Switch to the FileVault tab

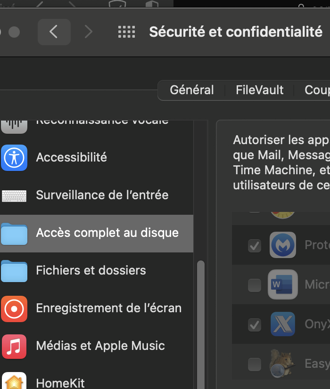pyautogui.click(x=260, y=90)
